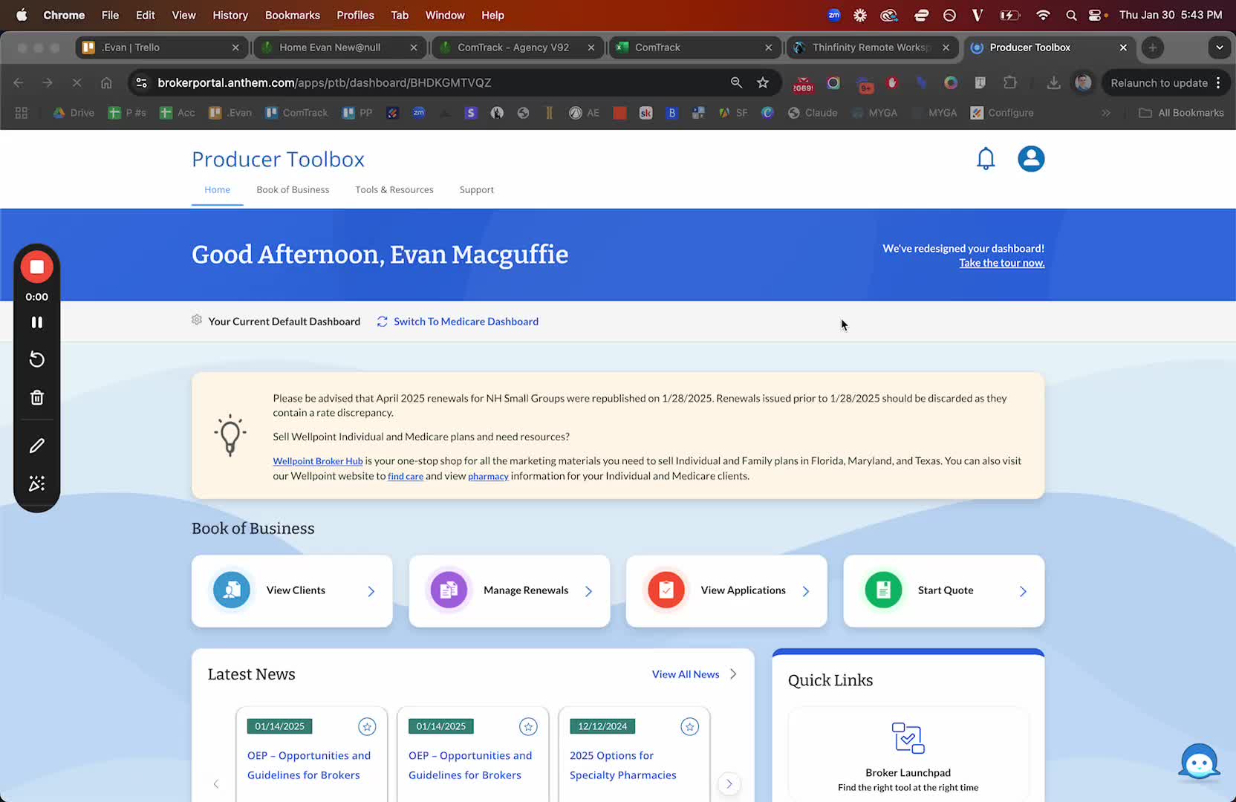Open the Chrome tab search dropdown arrow

1219,48
